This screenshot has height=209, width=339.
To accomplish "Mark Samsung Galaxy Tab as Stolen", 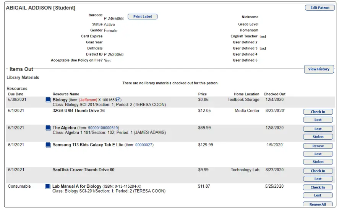I will click(318, 161).
